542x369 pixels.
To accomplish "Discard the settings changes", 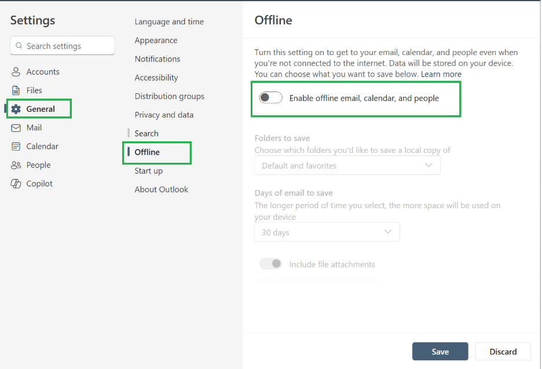I will 503,352.
